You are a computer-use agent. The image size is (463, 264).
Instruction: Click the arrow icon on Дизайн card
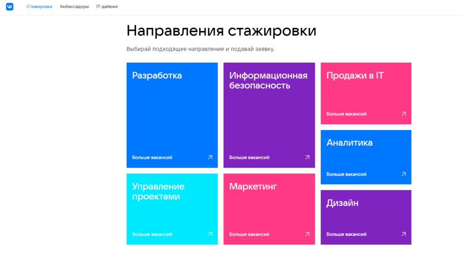[404, 234]
